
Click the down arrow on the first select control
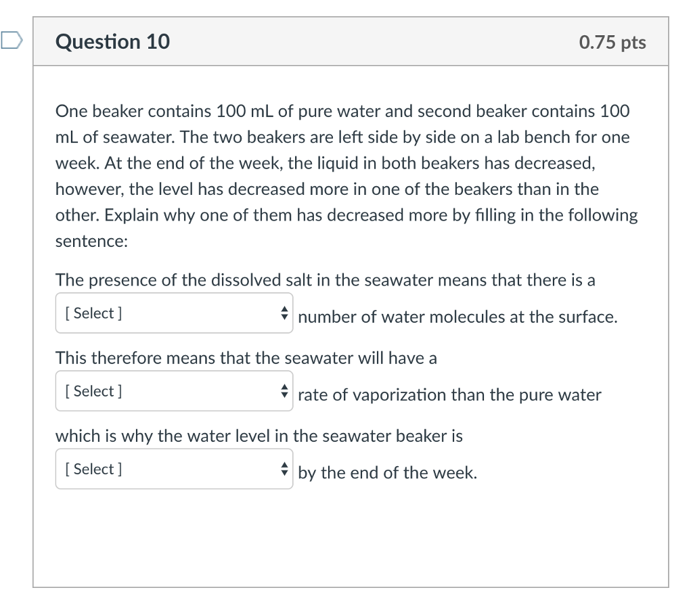tap(285, 316)
